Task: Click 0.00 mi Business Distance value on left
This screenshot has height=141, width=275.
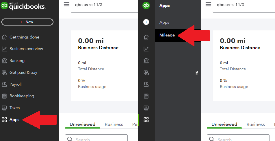Action: point(91,41)
